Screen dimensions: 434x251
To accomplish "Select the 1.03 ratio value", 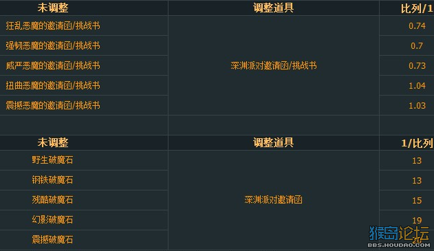I will 417,105.
